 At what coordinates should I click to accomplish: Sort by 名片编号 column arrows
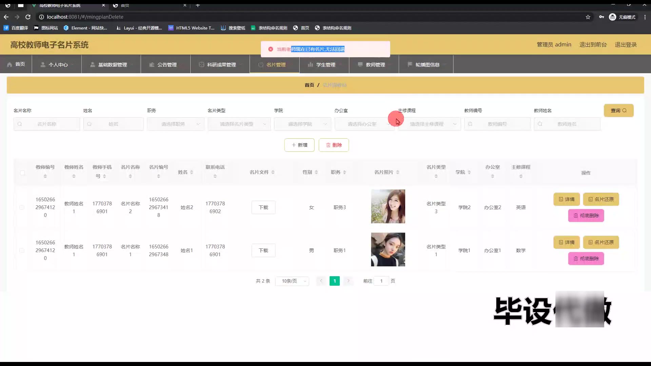tap(158, 176)
